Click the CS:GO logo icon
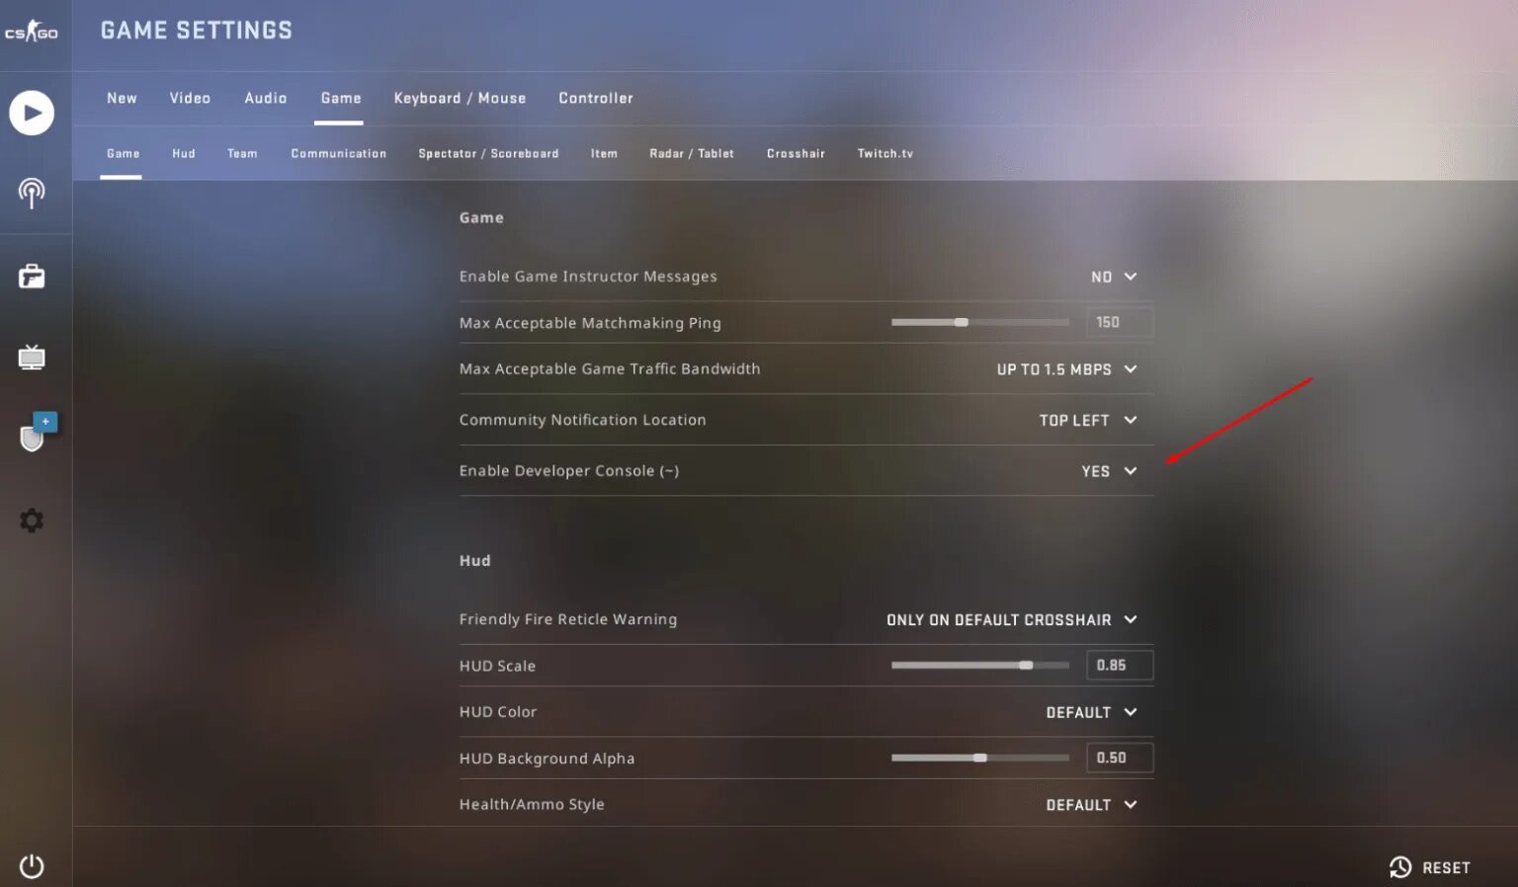The image size is (1518, 887). point(32,33)
